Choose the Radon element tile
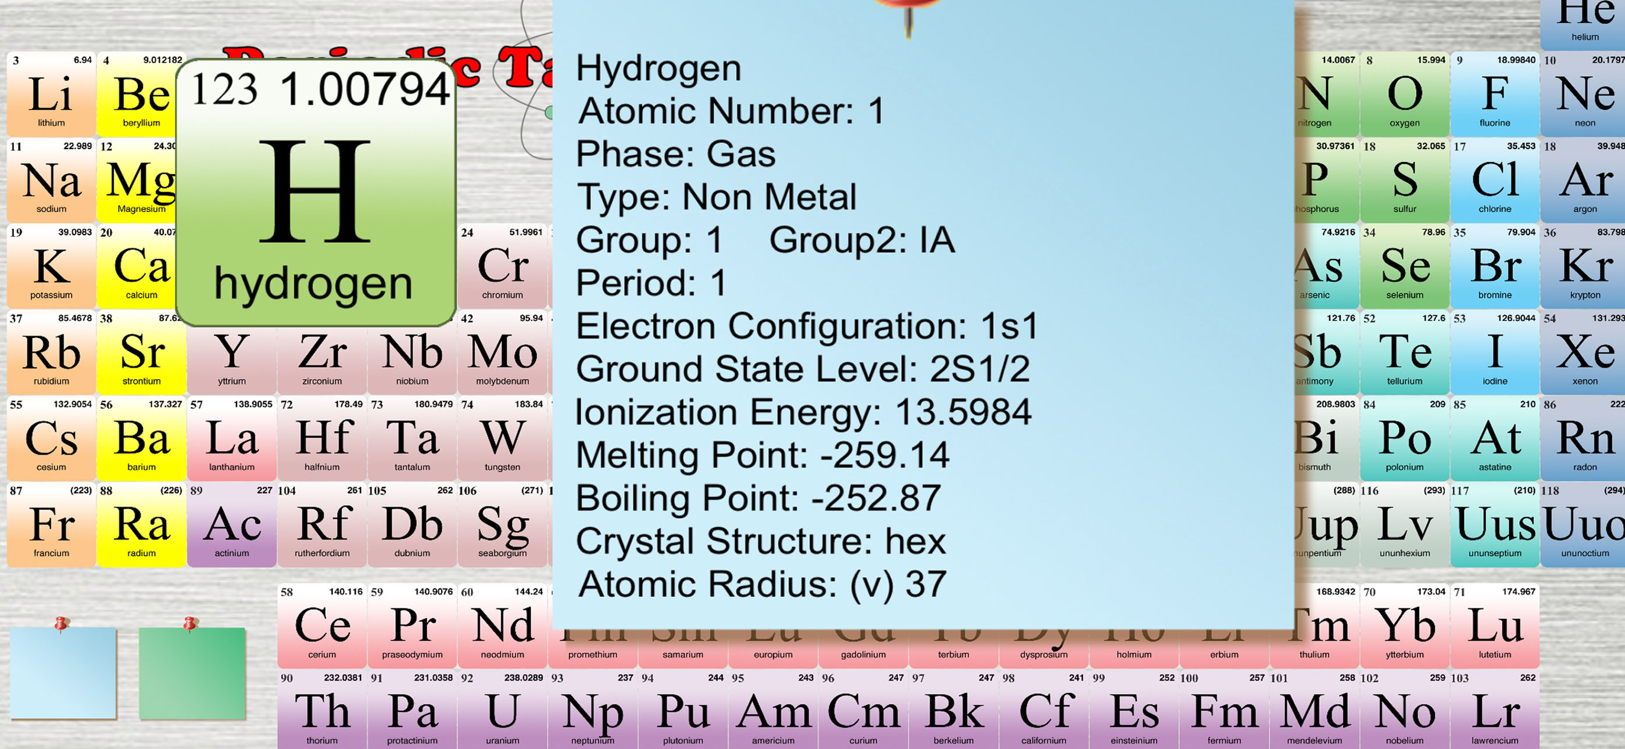 pos(1583,438)
